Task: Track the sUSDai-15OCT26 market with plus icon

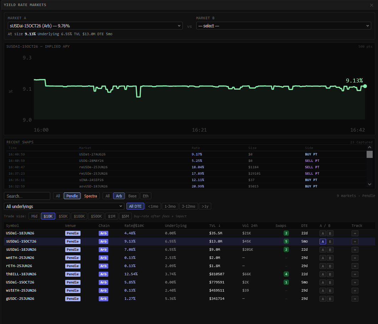Action: tap(355, 241)
